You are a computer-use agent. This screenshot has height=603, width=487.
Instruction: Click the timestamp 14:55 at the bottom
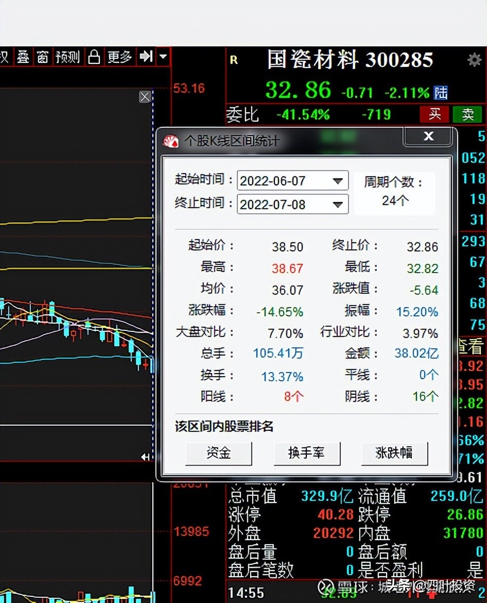[x=246, y=593]
